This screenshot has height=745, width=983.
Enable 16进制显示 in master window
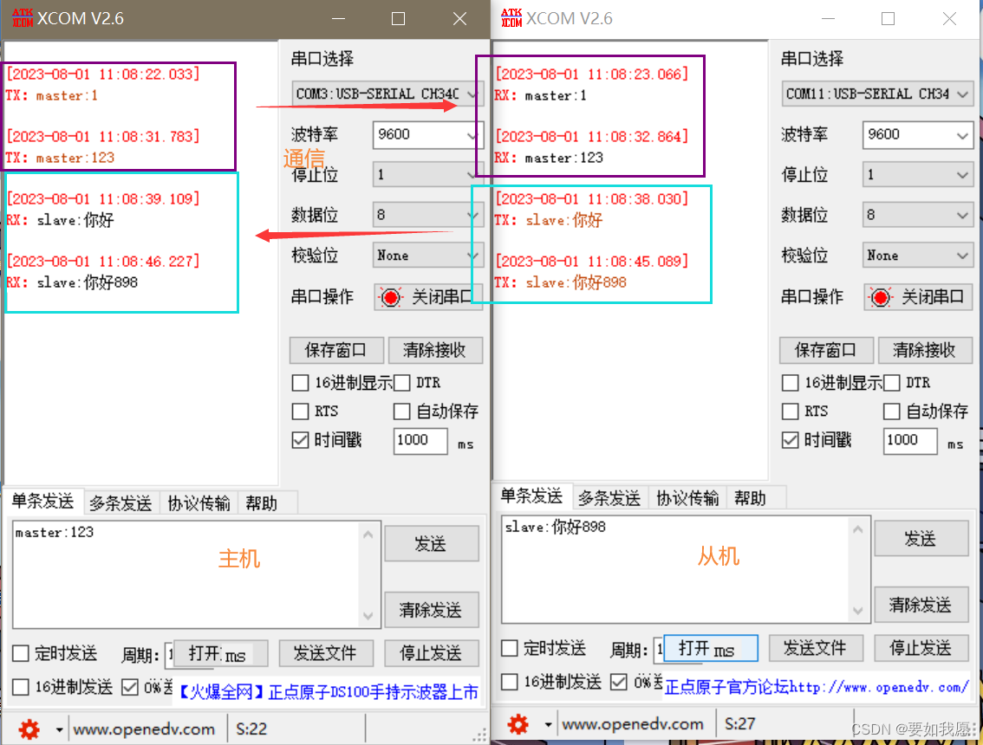point(300,382)
